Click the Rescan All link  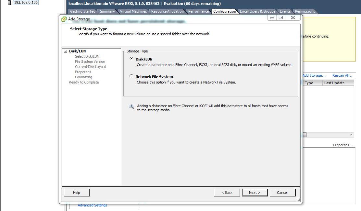pyautogui.click(x=342, y=75)
